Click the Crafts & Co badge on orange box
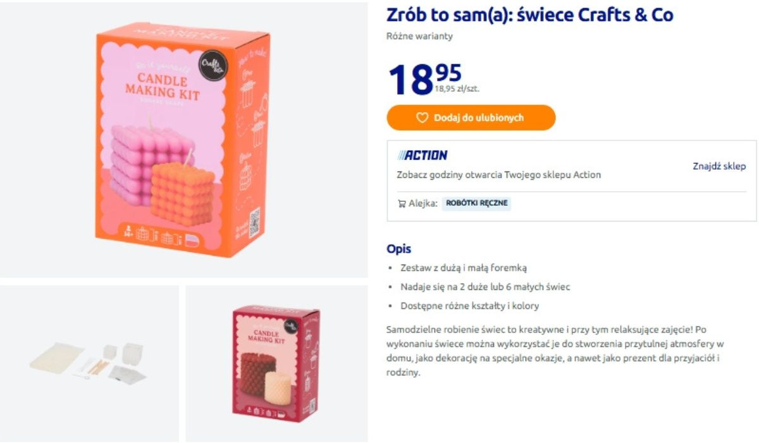This screenshot has height=443, width=759. [210, 65]
